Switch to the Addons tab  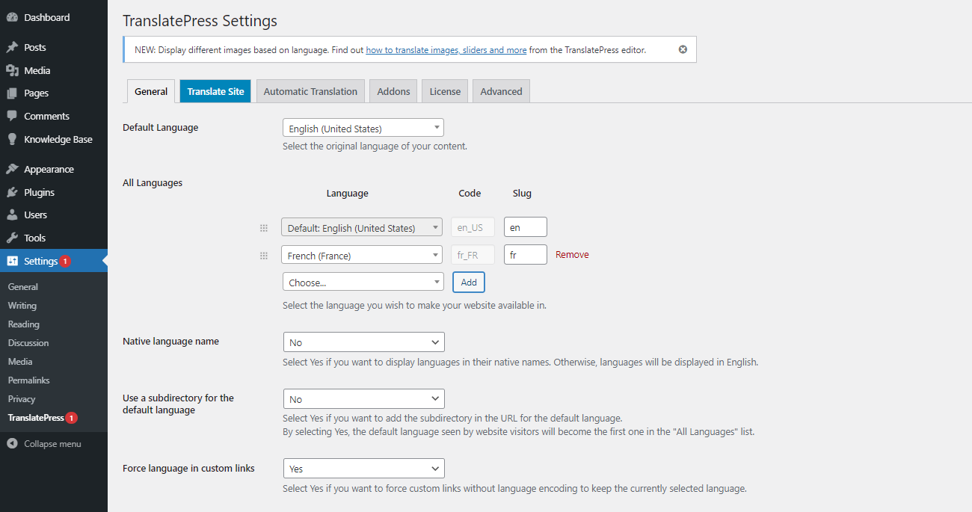pos(393,90)
